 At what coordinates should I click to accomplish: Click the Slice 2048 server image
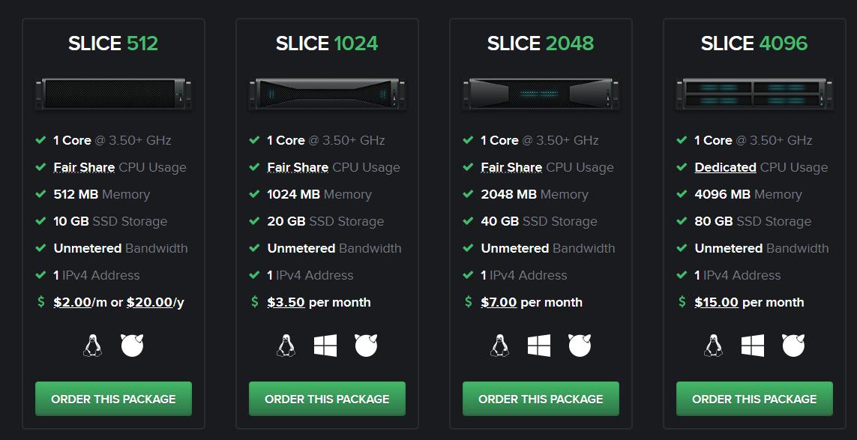tap(541, 94)
